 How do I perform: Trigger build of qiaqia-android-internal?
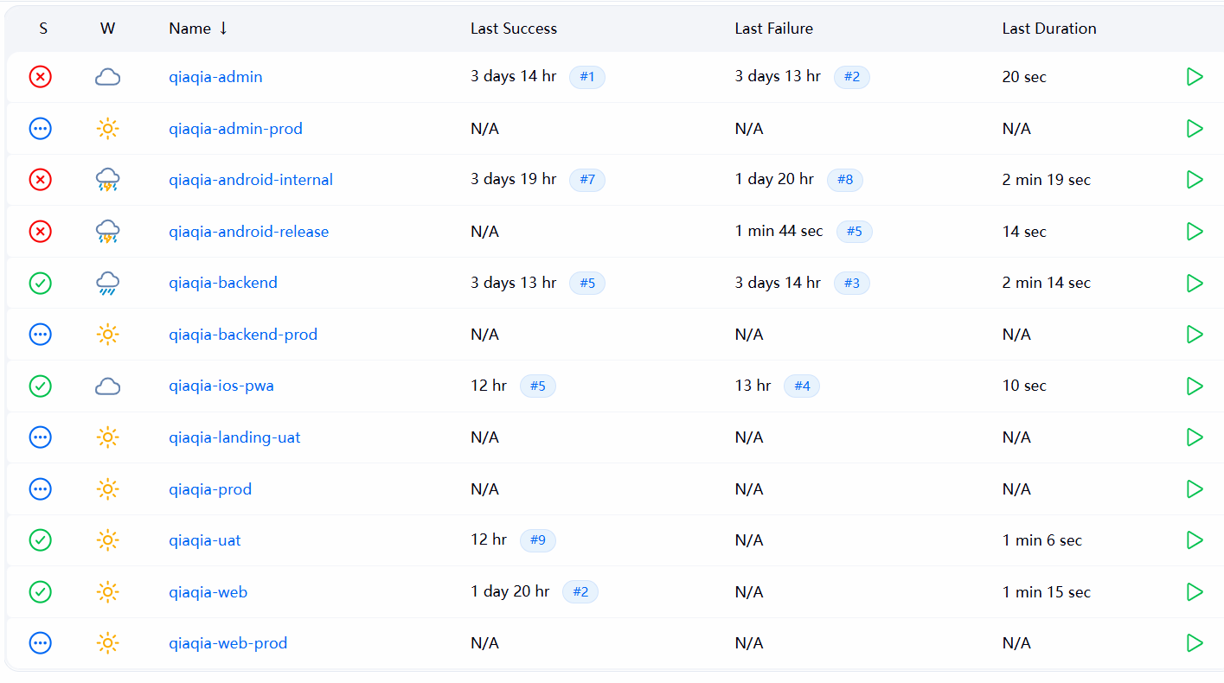tap(1195, 180)
